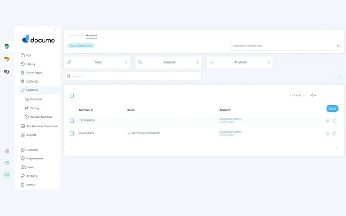Click the Account column header
Image resolution: width=346 pixels, height=216 pixels.
tap(225, 110)
